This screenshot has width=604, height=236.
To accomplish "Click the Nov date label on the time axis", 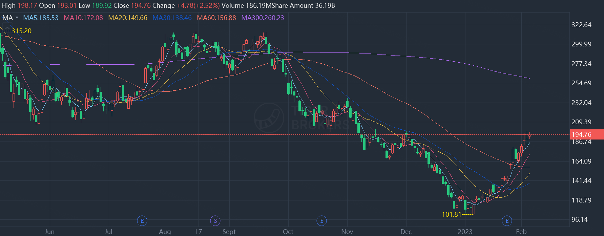I will pyautogui.click(x=347, y=232).
